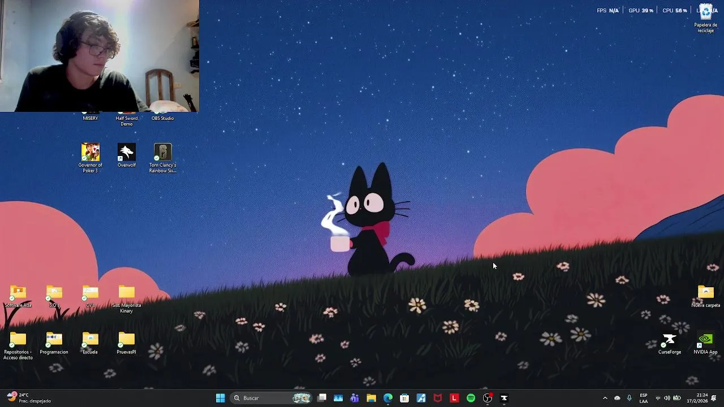Switch to CurseForge in the taskbar
The width and height of the screenshot is (724, 407).
pyautogui.click(x=504, y=398)
